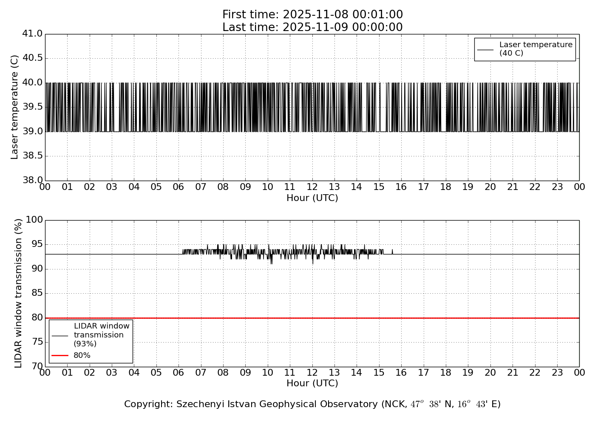Image resolution: width=595 pixels, height=425 pixels.
Task: Select the copyright line for Szechenyi Istvan Geophysical Observatory
Action: point(312,404)
